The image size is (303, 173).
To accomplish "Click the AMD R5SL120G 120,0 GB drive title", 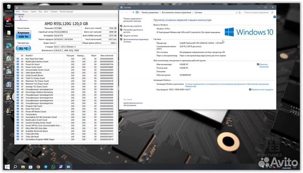I will tap(66, 24).
